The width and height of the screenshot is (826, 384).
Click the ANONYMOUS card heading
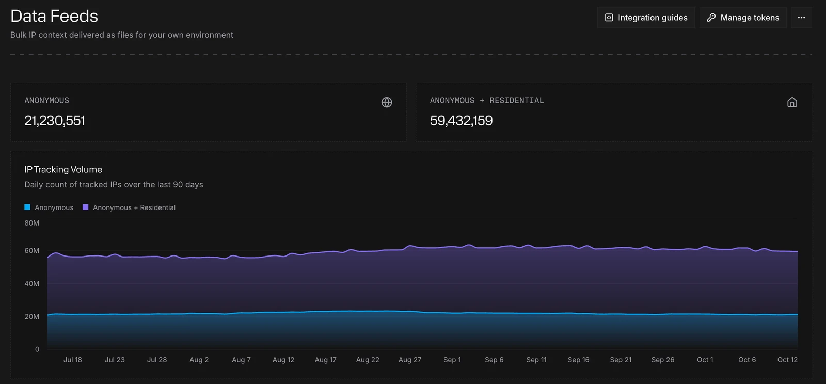coord(46,100)
